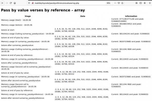Screen dimensions: 152x101
Task: Click the 'Stage' column header
Action: tap(28, 16)
